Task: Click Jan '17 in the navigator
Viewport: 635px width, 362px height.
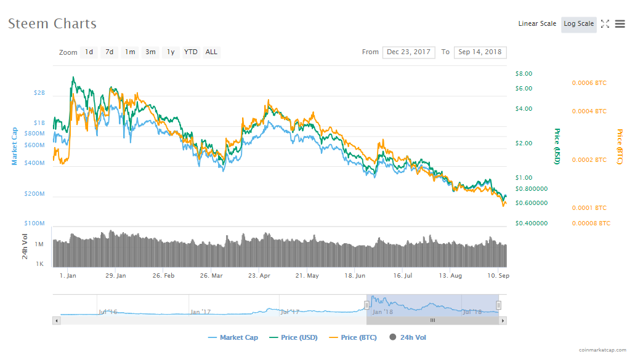Action: coord(200,312)
